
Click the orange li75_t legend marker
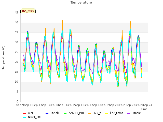(90, 113)
